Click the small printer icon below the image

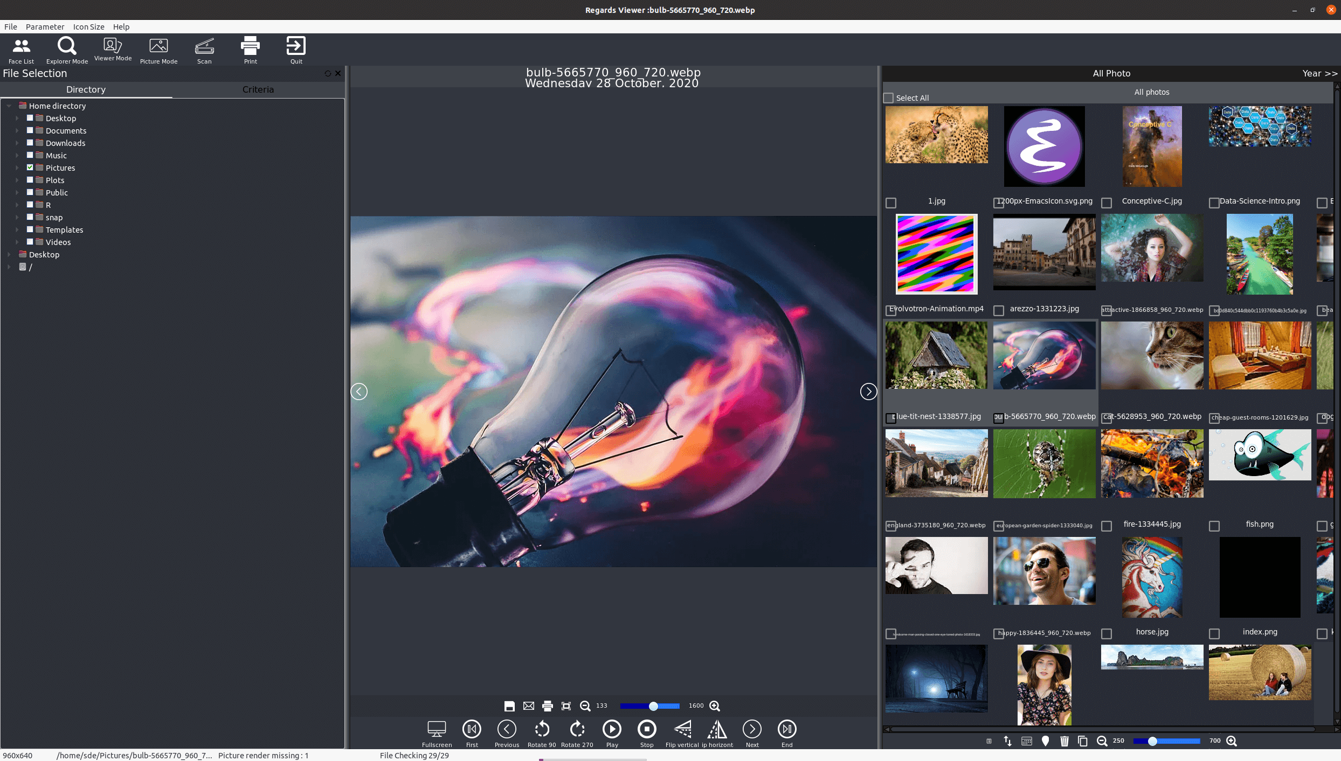pyautogui.click(x=548, y=706)
